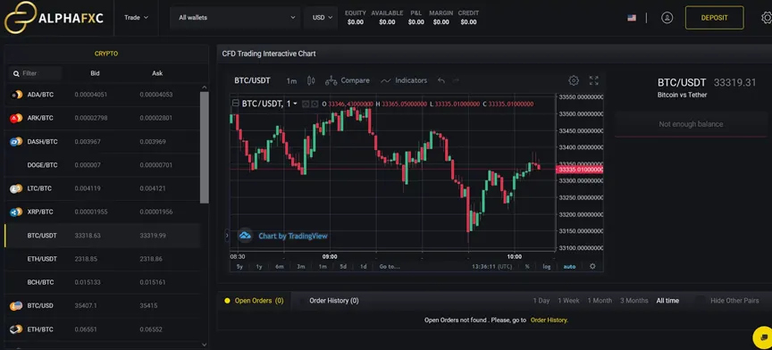Click the ARK/BTC coin icon
Screen dimensions: 772x350
[x=16, y=118]
